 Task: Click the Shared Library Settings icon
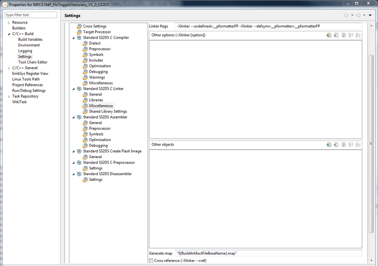click(85, 111)
